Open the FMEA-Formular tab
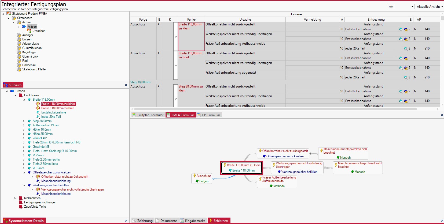Image resolution: width=444 pixels, height=224 pixels. coord(181,115)
